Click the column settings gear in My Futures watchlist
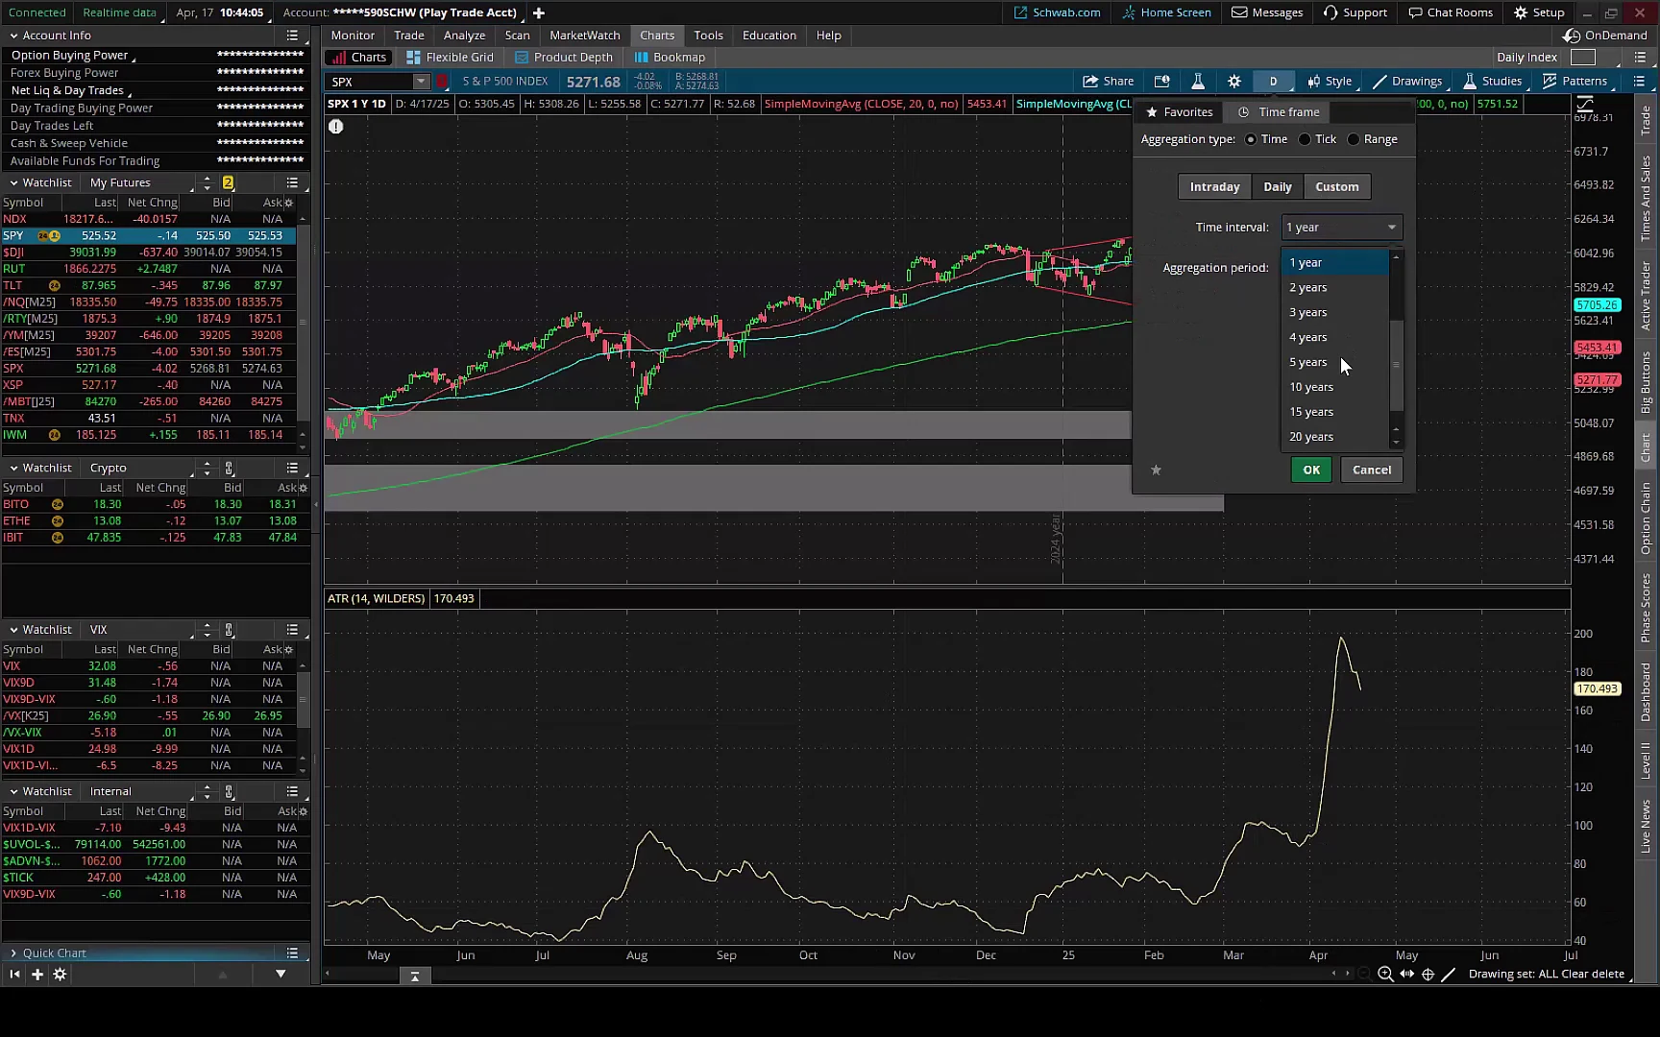 point(289,203)
